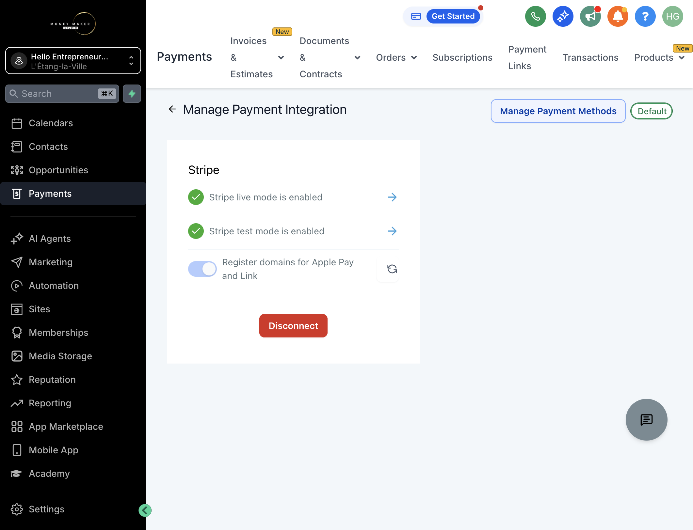Viewport: 693px width, 530px height.
Task: Click the Payments page heading
Action: (x=184, y=57)
